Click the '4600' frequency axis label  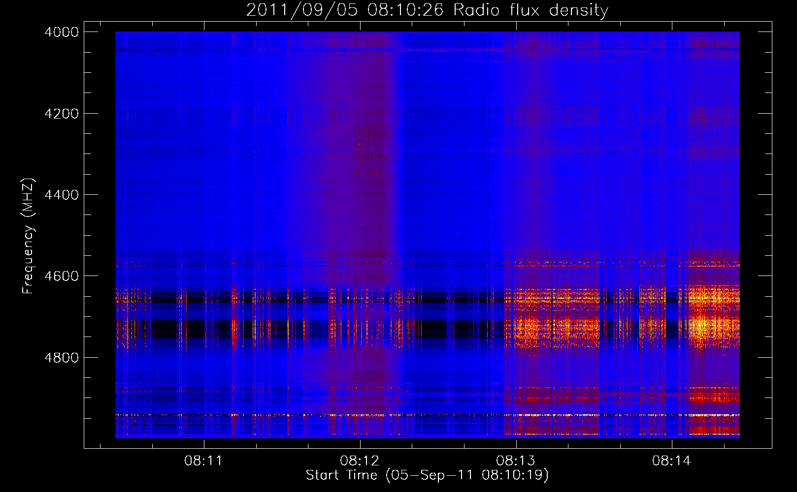point(62,276)
